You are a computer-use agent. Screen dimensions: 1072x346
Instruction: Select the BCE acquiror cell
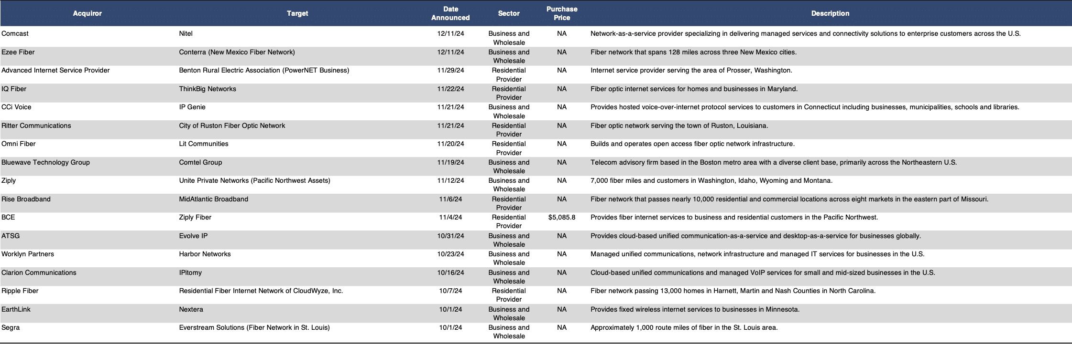click(x=8, y=217)
